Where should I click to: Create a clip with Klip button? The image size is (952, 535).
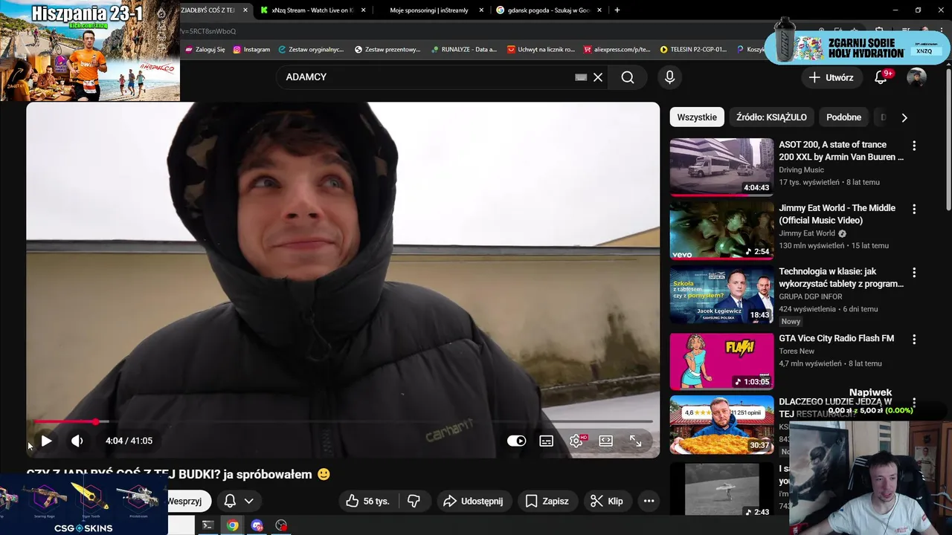pos(607,501)
